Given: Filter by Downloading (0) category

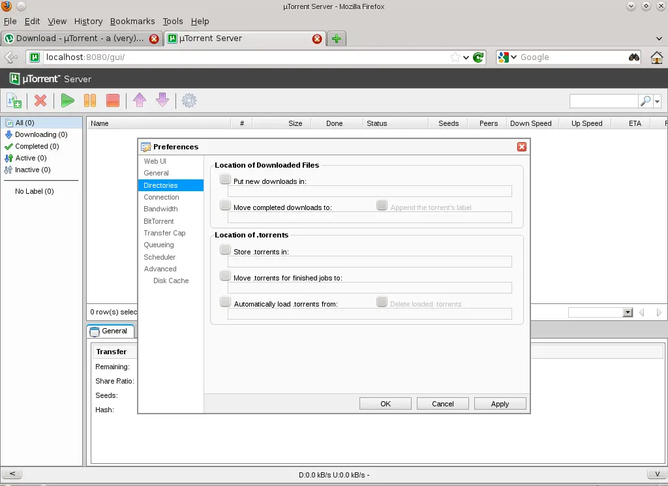Looking at the screenshot, I should click(x=41, y=134).
